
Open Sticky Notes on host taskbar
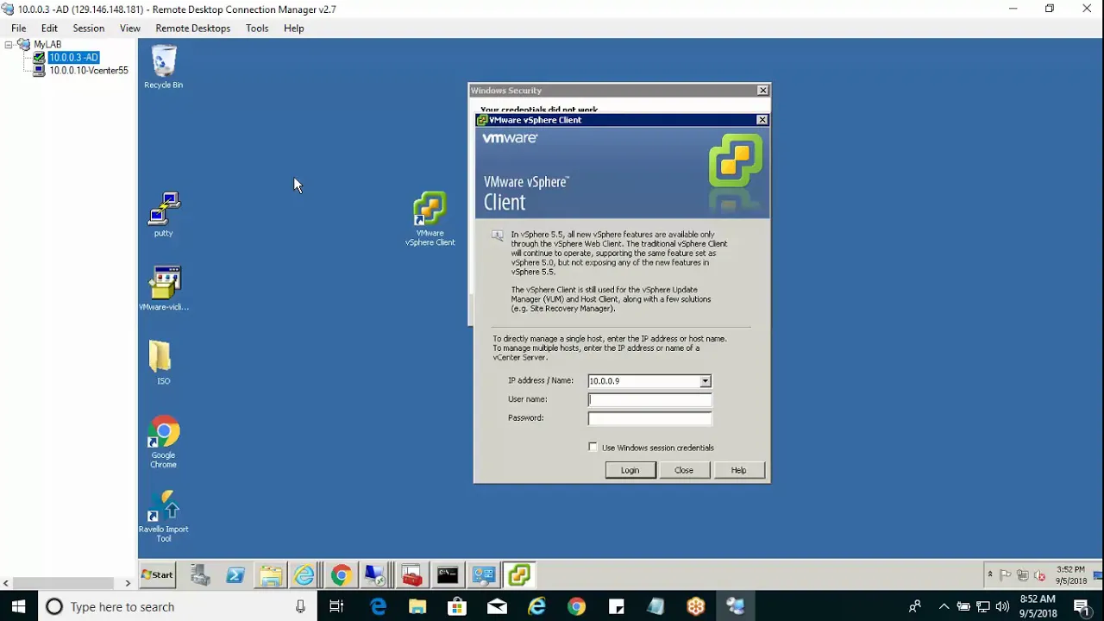616,606
